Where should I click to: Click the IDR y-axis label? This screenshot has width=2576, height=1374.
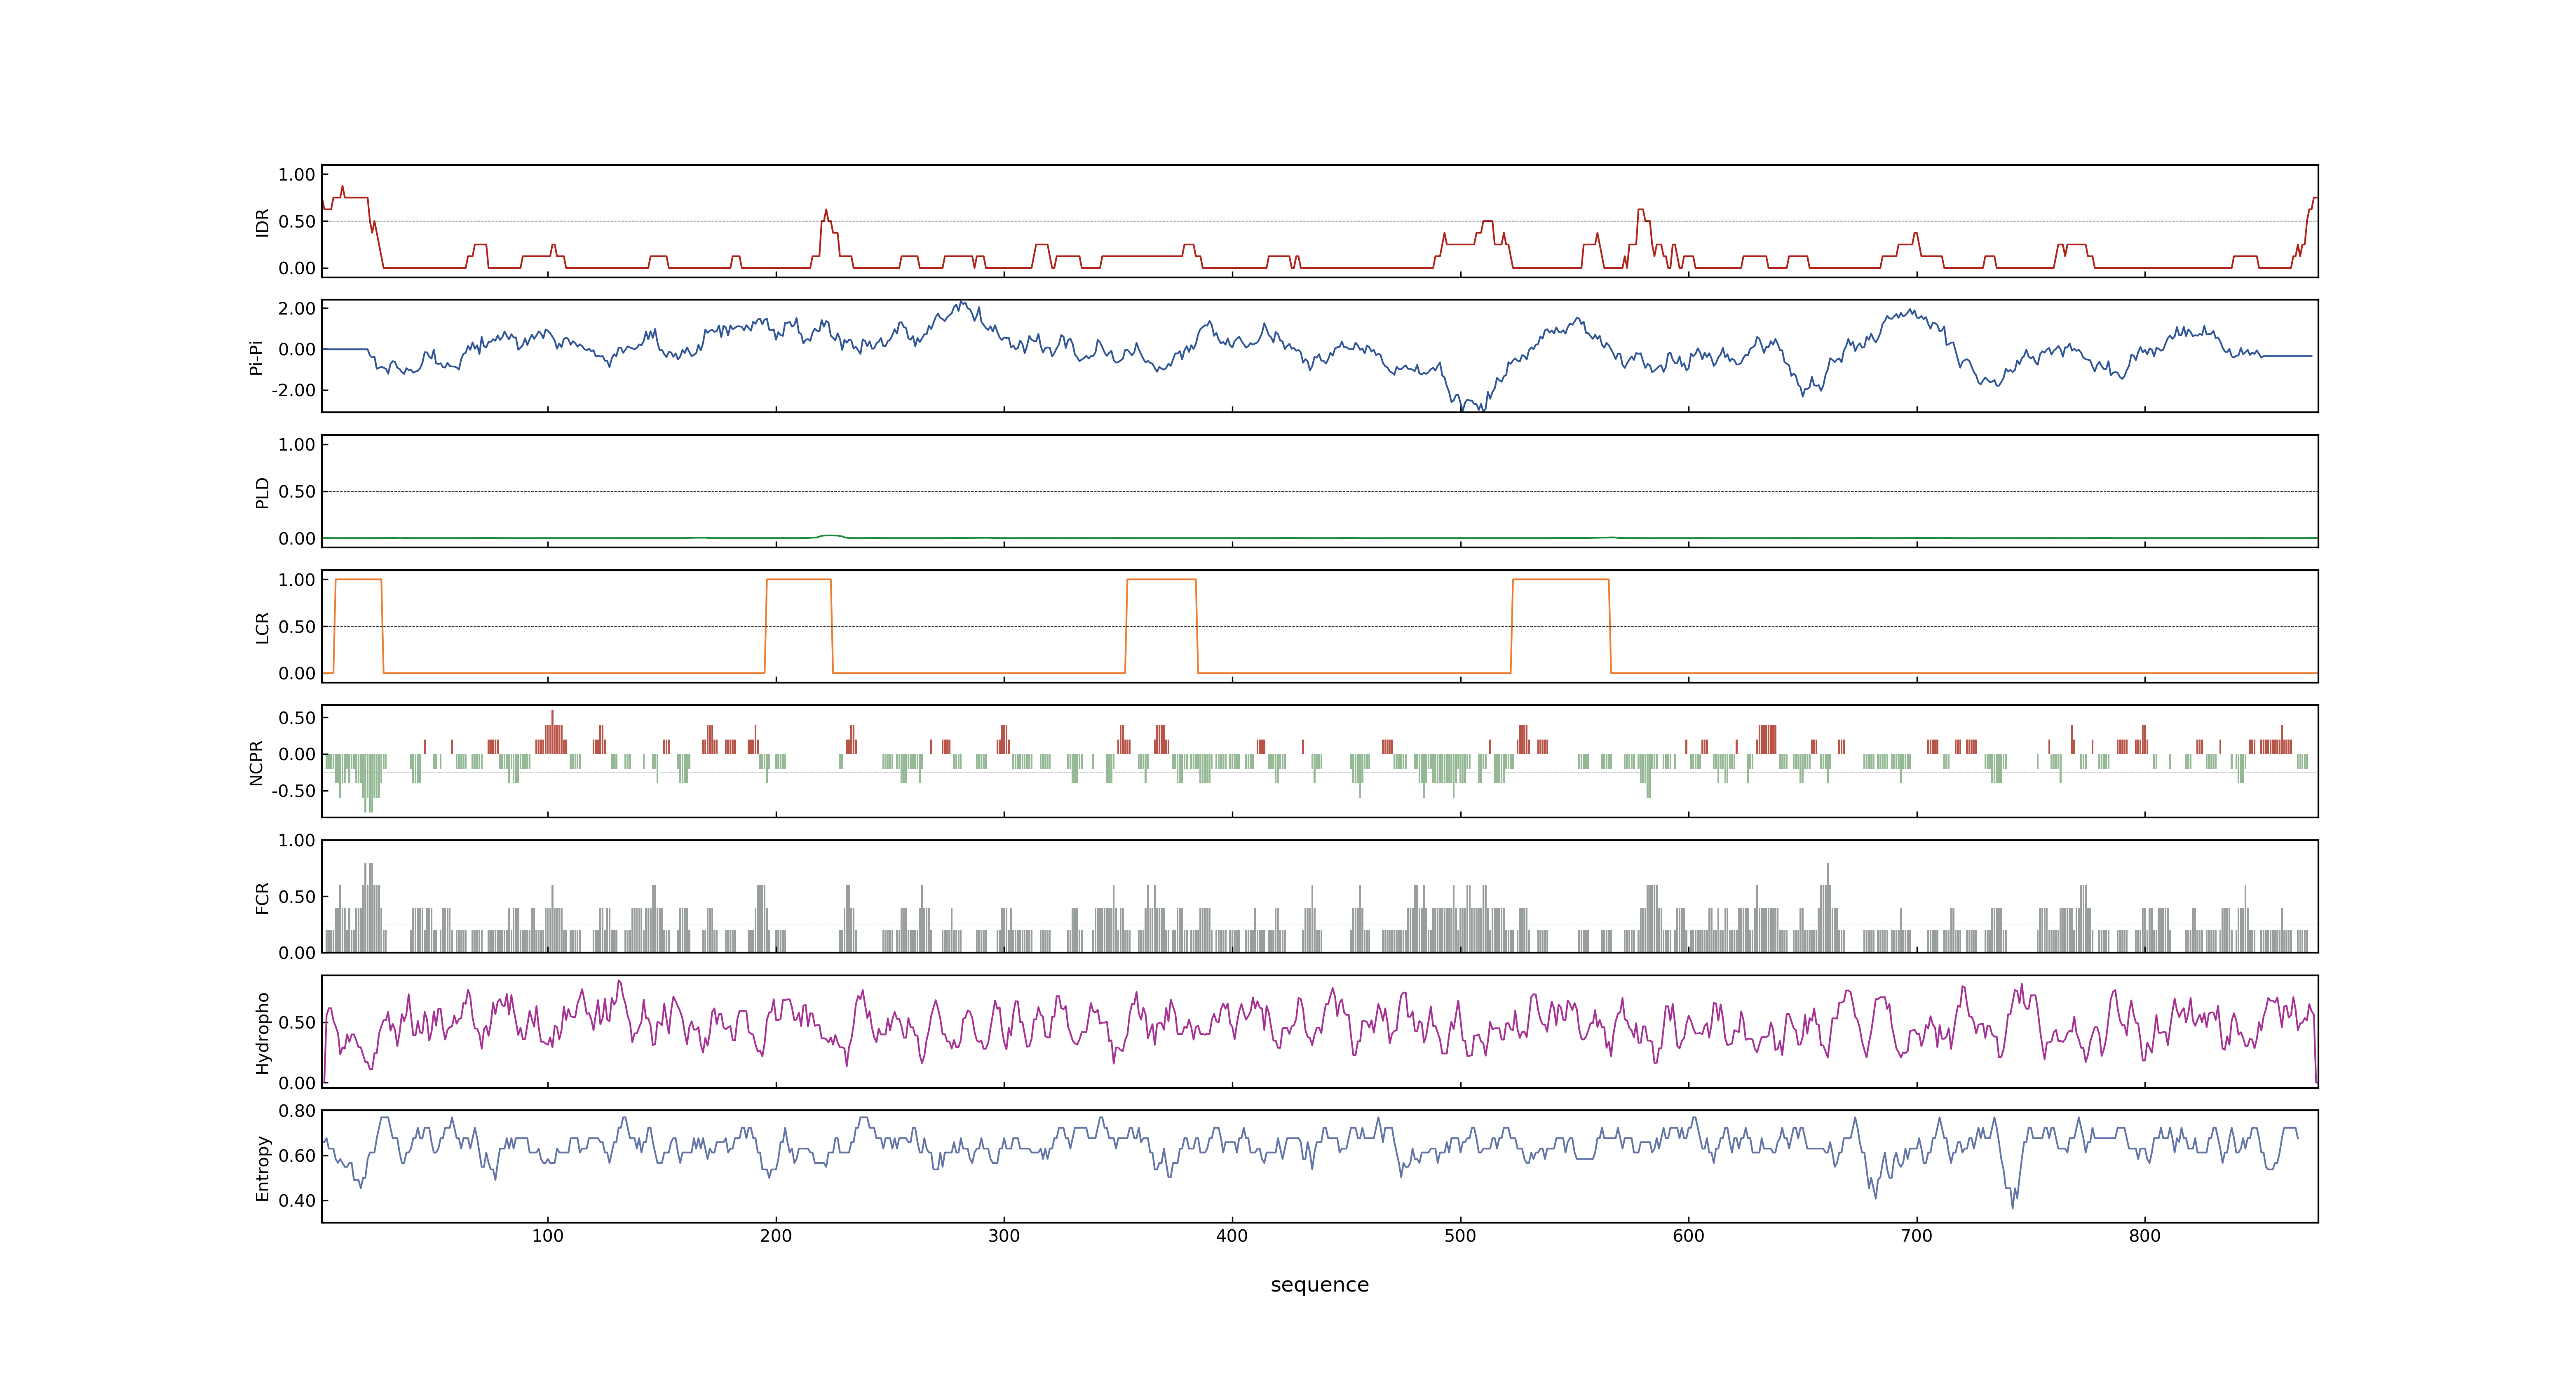pos(262,222)
